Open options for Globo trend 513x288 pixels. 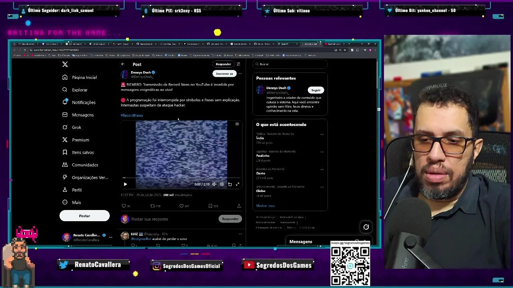tap(322, 187)
